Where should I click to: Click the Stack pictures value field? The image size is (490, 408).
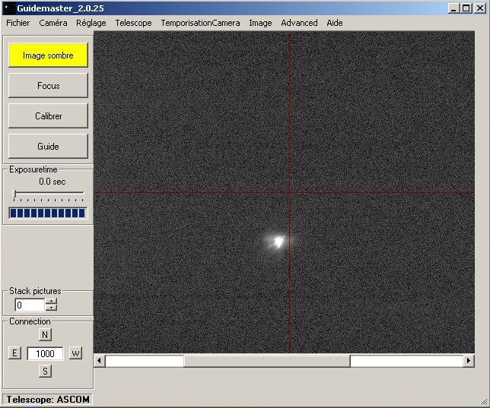(x=30, y=305)
